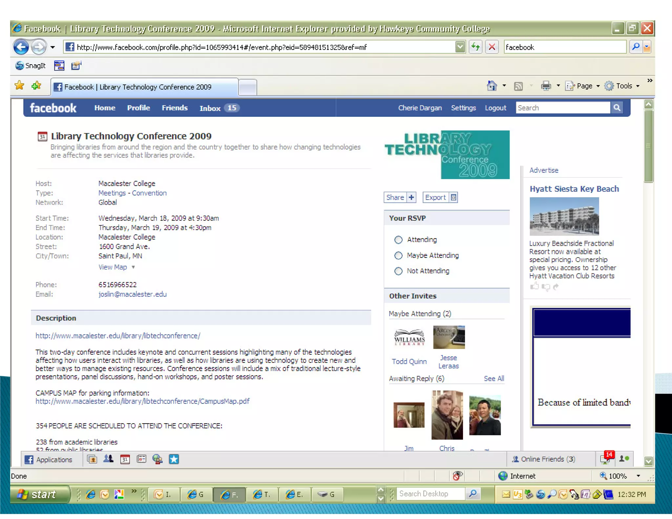Select the Attending radio button
672x519 pixels.
(x=398, y=240)
